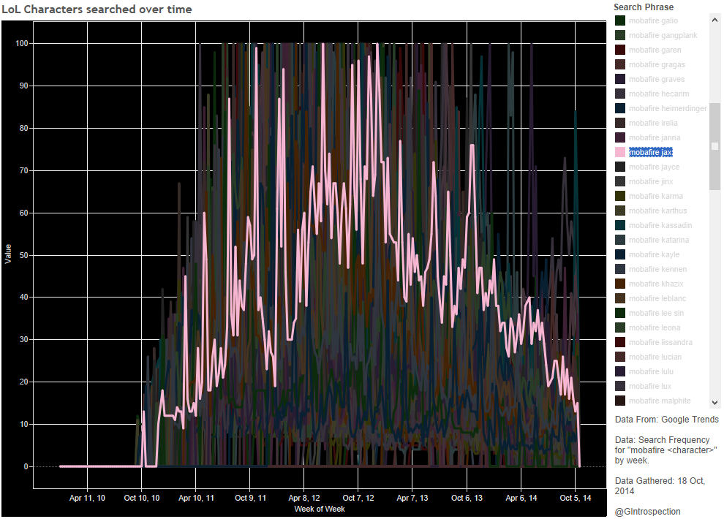Highlight mobafire katarina in the legend
The image size is (724, 519).
point(658,240)
